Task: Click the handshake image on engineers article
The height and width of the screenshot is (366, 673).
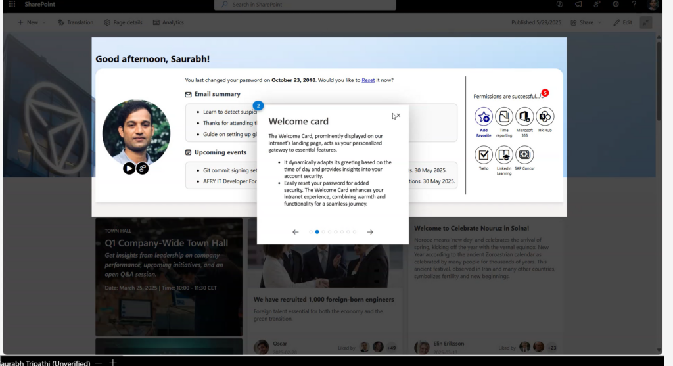Action: 325,266
